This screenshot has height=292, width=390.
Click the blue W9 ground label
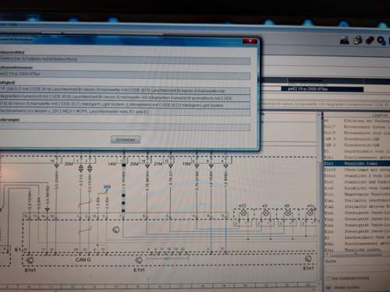[x=107, y=187]
